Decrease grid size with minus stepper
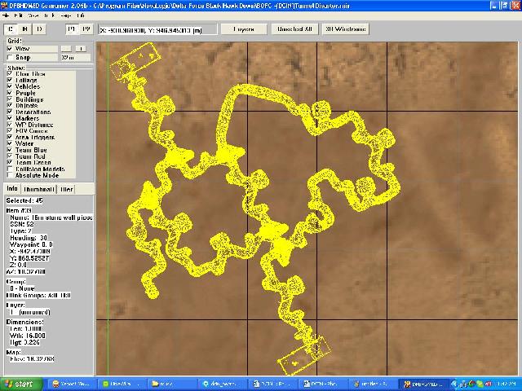Screen dimensions: 522x391 click(66, 48)
